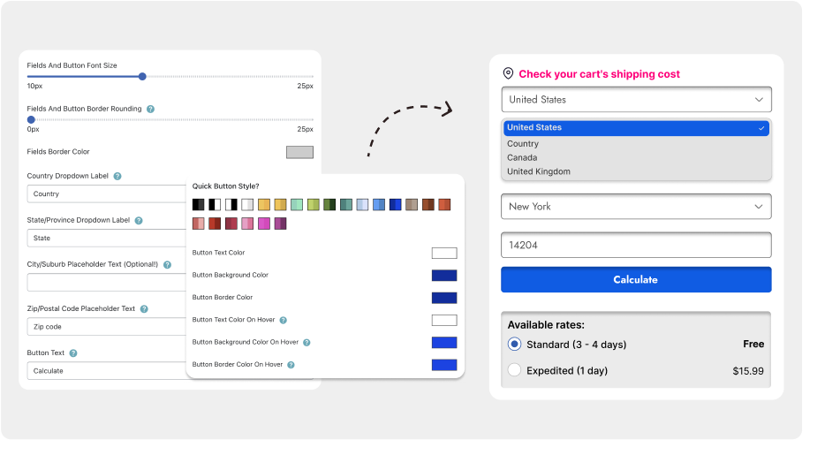This screenshot has width=840, height=455.
Task: Choose the mint green quick button style
Action: (x=297, y=205)
